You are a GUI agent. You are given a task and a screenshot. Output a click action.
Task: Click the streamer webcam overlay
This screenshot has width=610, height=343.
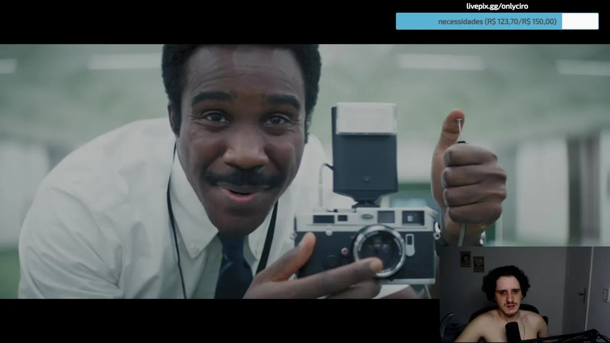point(525,294)
